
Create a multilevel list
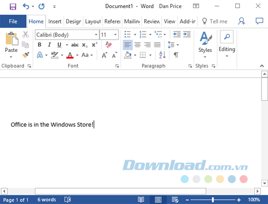pyautogui.click(x=158, y=34)
